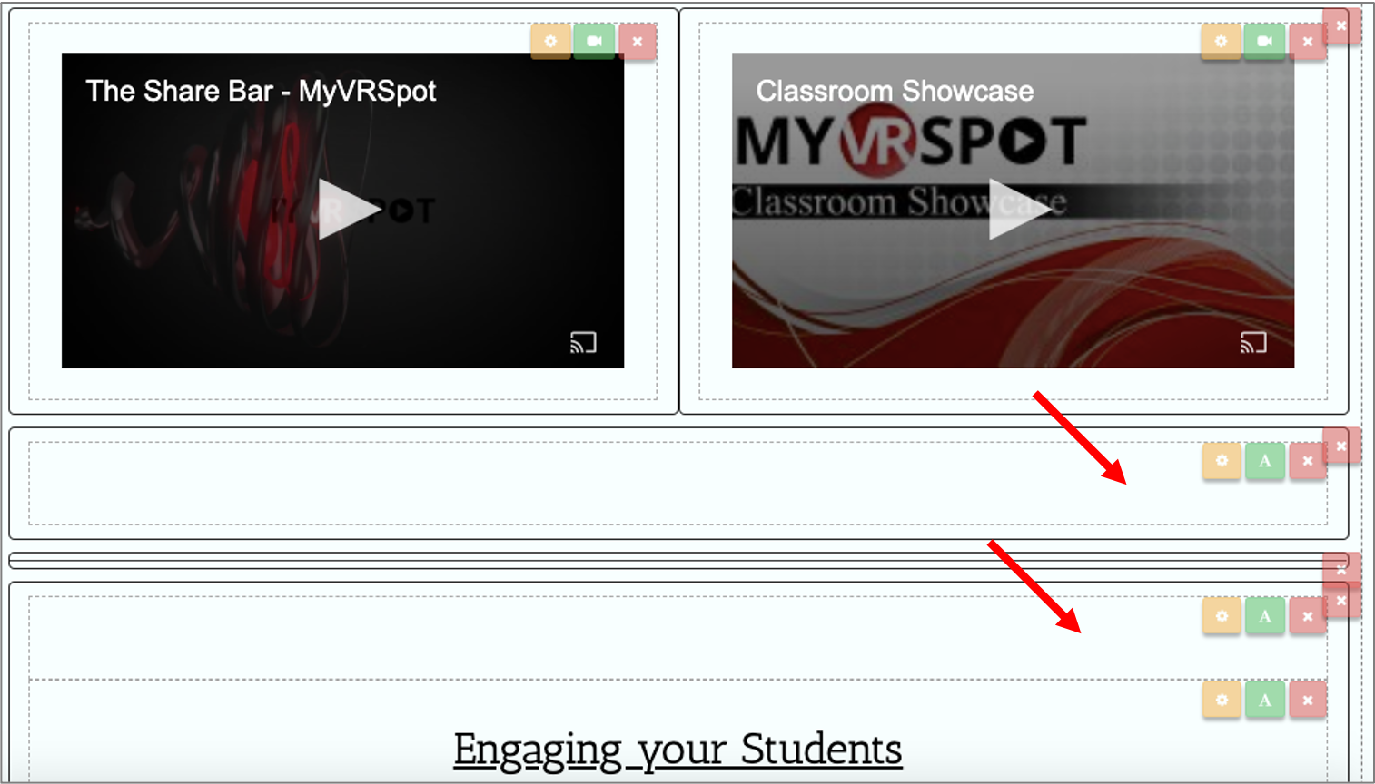Viewport: 1375px width, 784px height.
Task: Click green video camera icon on Share Bar block
Action: (x=594, y=42)
